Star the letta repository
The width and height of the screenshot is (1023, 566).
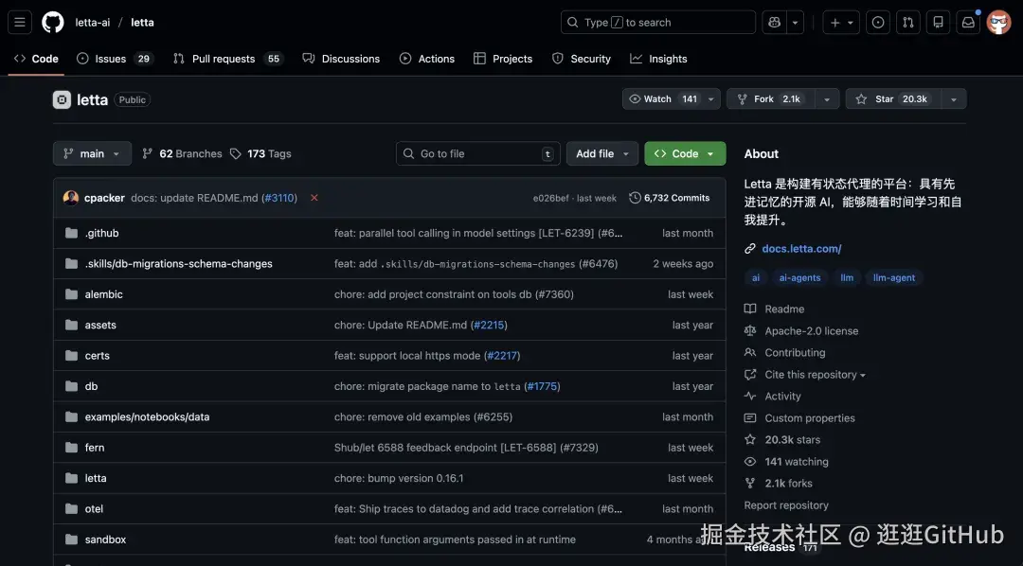click(x=893, y=99)
